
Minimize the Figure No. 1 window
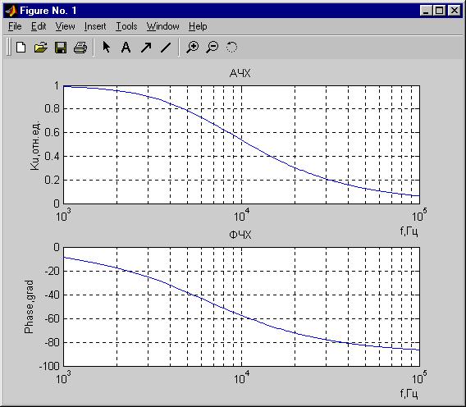point(426,11)
